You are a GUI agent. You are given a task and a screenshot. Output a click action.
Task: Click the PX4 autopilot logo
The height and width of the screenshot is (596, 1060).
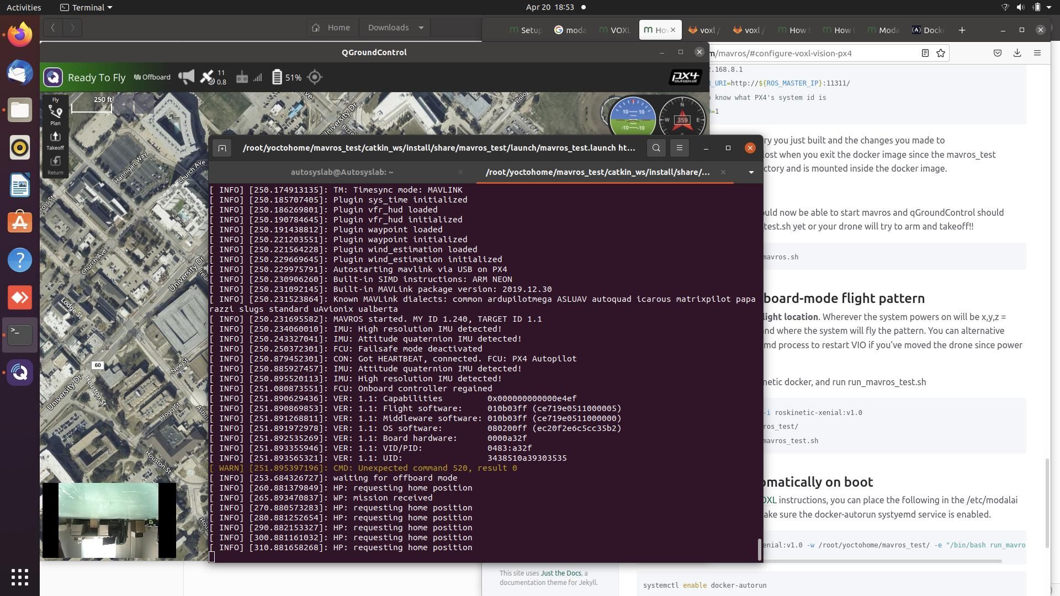click(x=685, y=77)
